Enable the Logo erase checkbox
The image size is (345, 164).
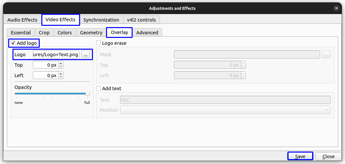click(x=98, y=43)
